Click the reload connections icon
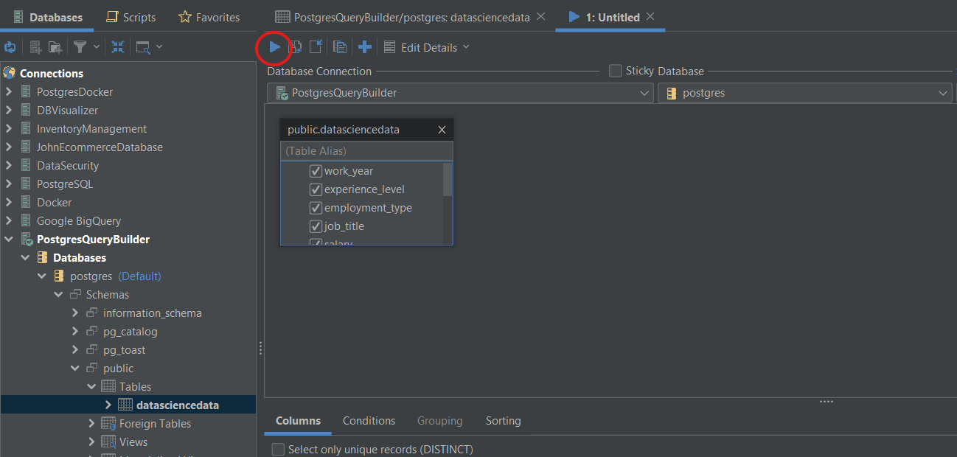The height and width of the screenshot is (457, 957). point(10,47)
